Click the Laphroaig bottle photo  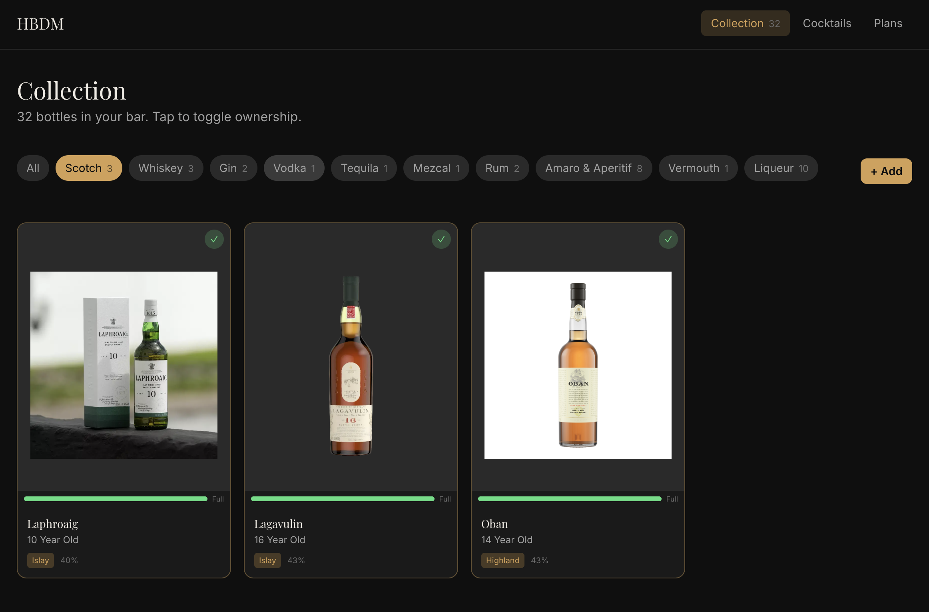(x=124, y=365)
